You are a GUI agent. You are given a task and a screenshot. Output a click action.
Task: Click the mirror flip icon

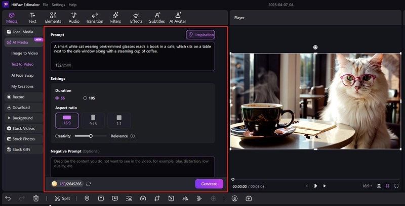185,198
